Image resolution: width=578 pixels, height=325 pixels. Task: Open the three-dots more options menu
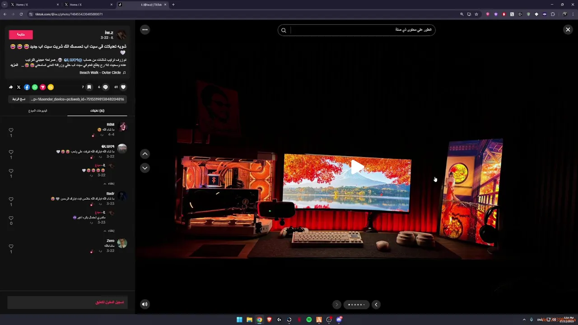[145, 30]
